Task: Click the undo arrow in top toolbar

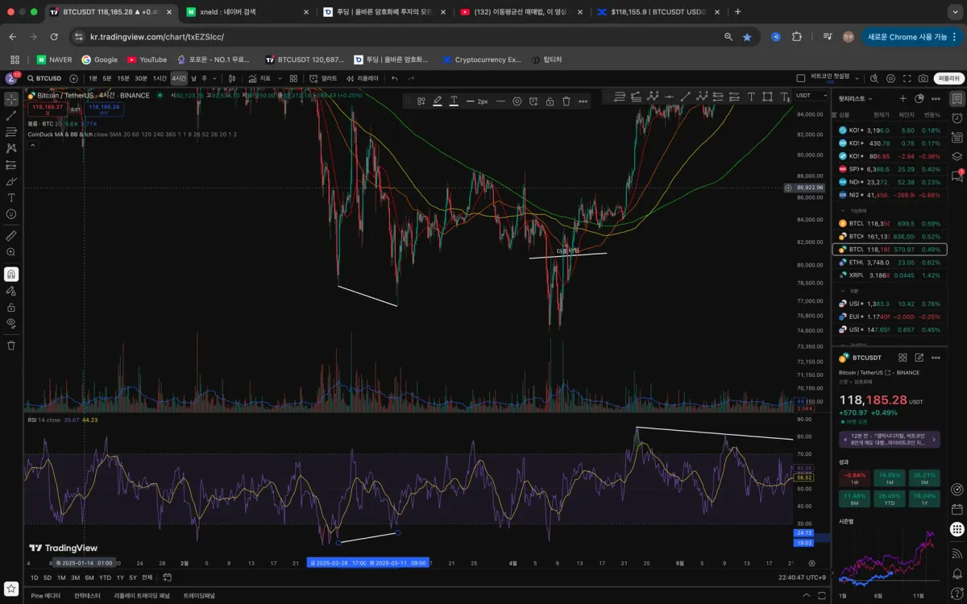Action: click(394, 78)
